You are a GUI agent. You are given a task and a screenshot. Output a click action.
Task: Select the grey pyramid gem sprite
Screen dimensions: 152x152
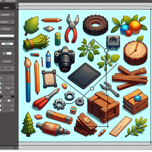[x=49, y=29]
